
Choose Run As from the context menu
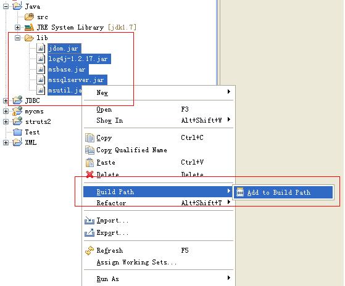click(x=158, y=279)
